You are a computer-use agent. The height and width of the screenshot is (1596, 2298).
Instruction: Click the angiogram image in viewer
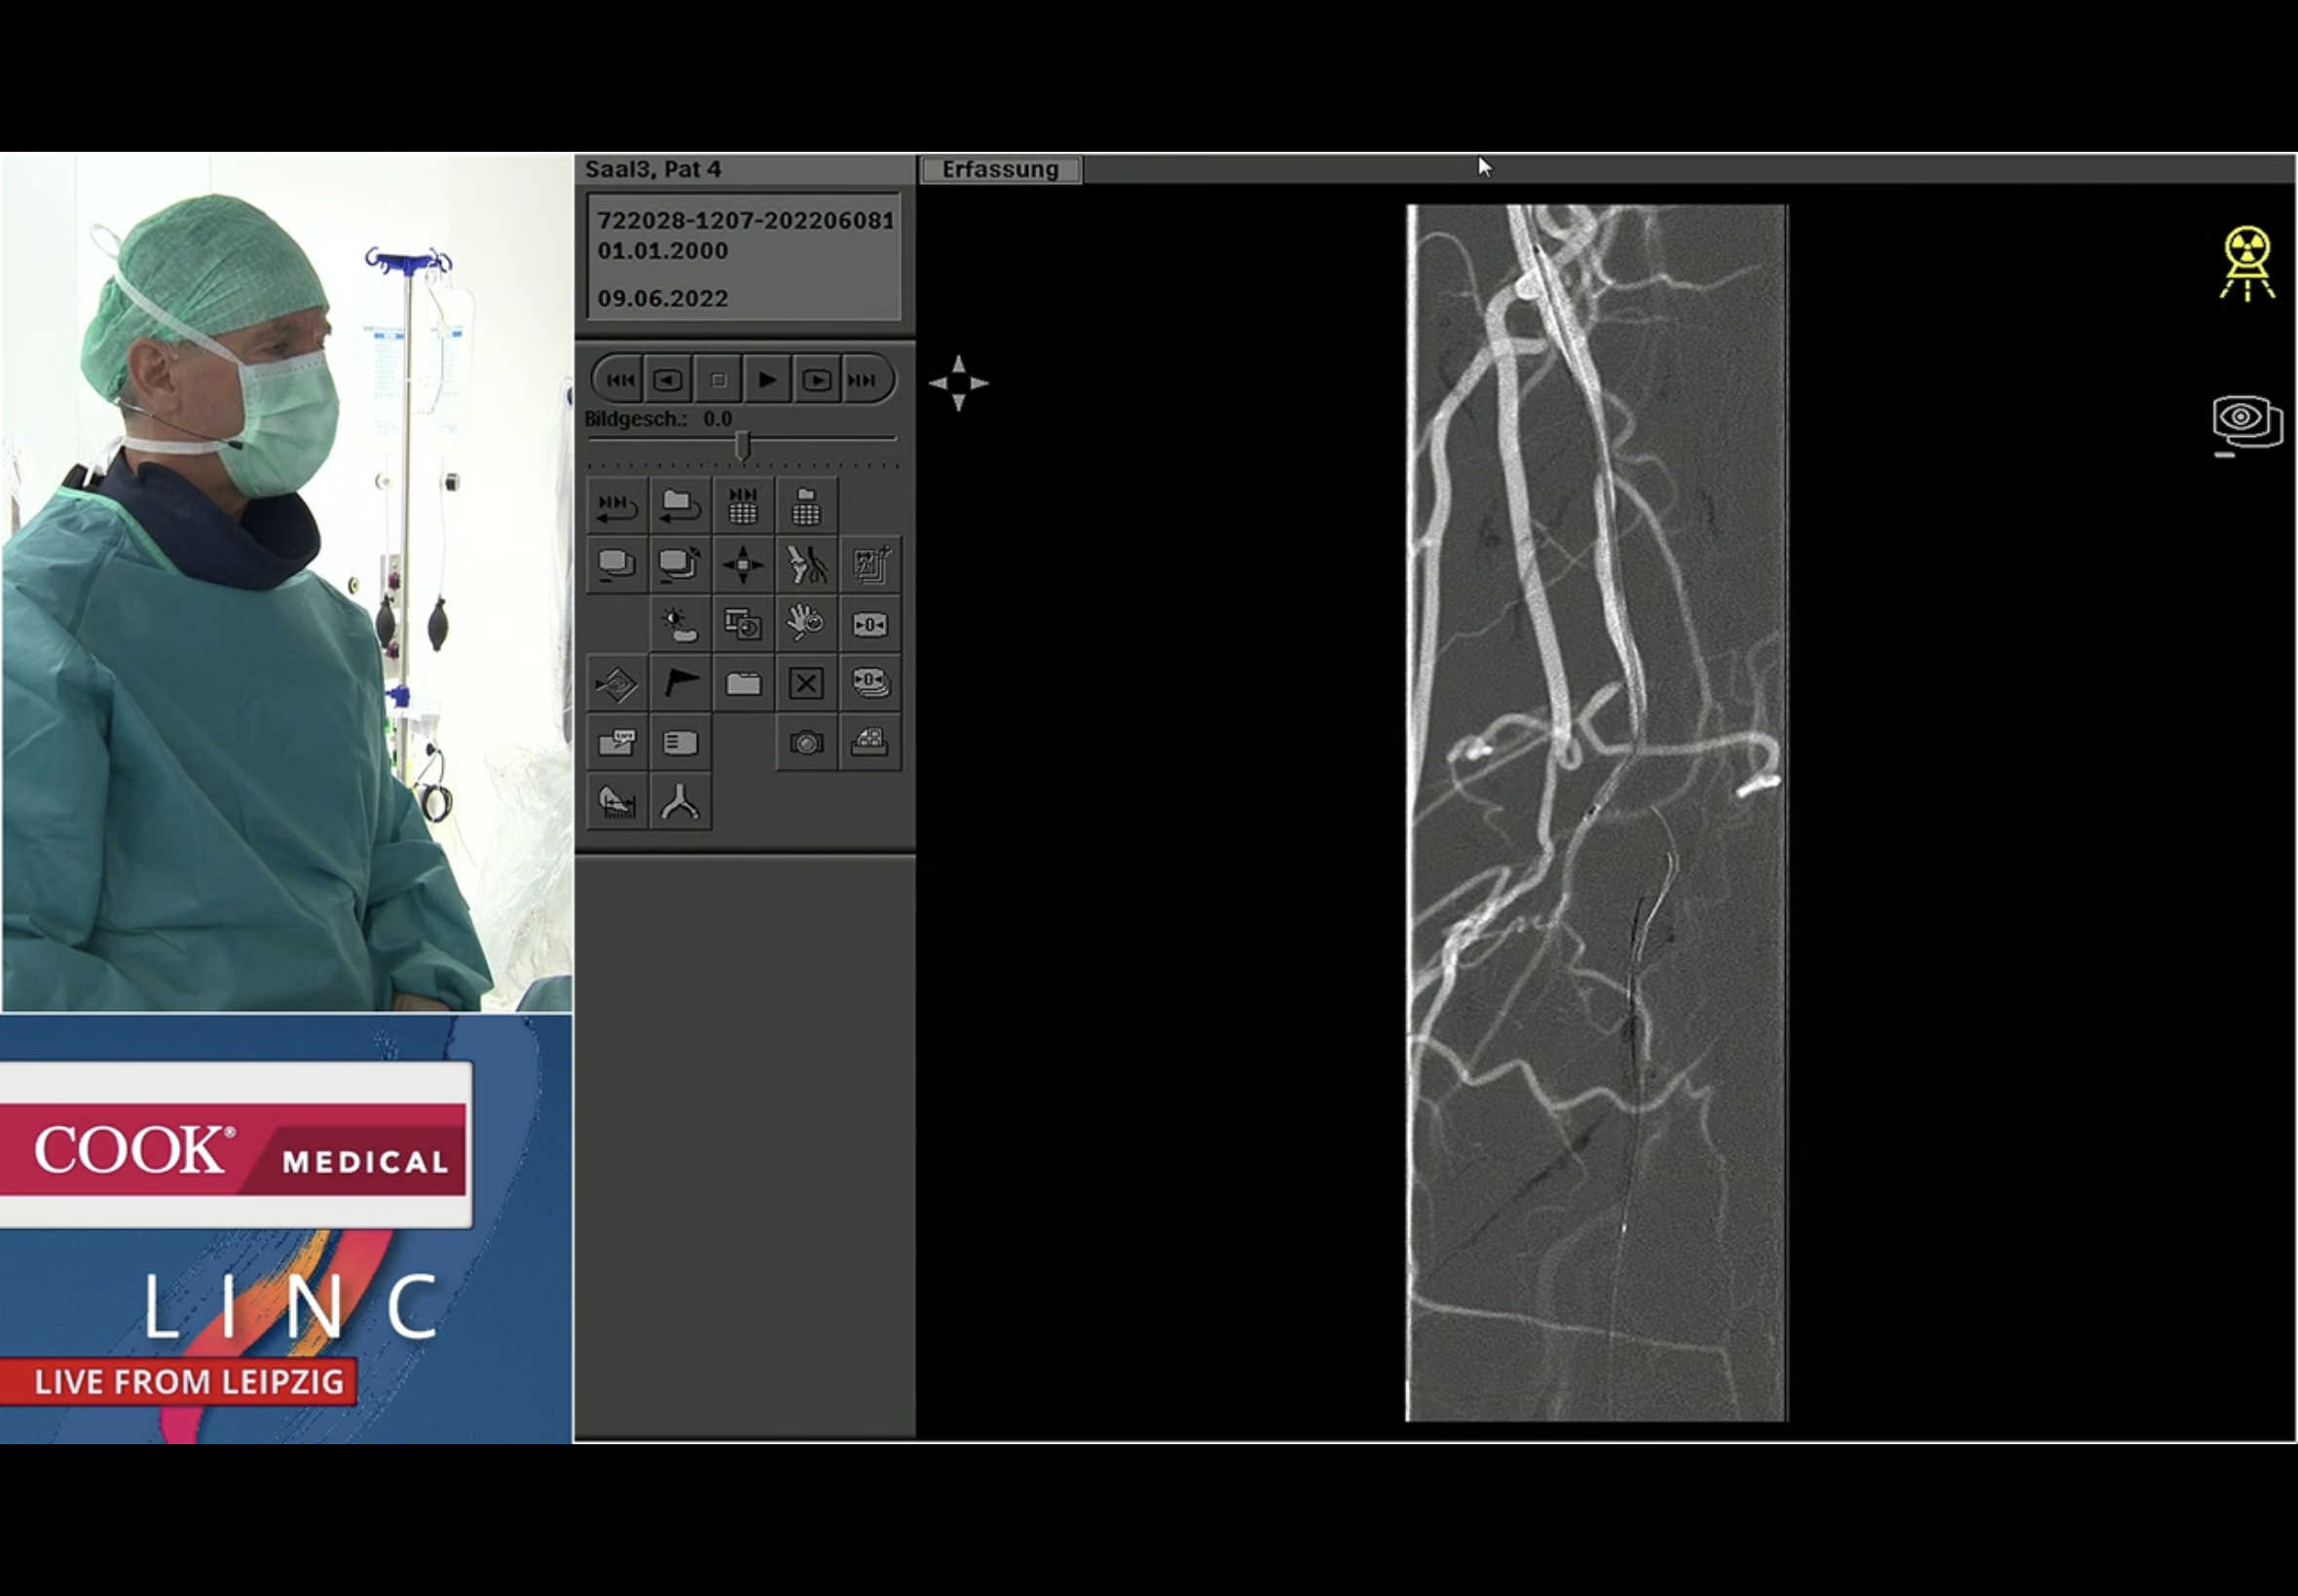[x=1597, y=812]
